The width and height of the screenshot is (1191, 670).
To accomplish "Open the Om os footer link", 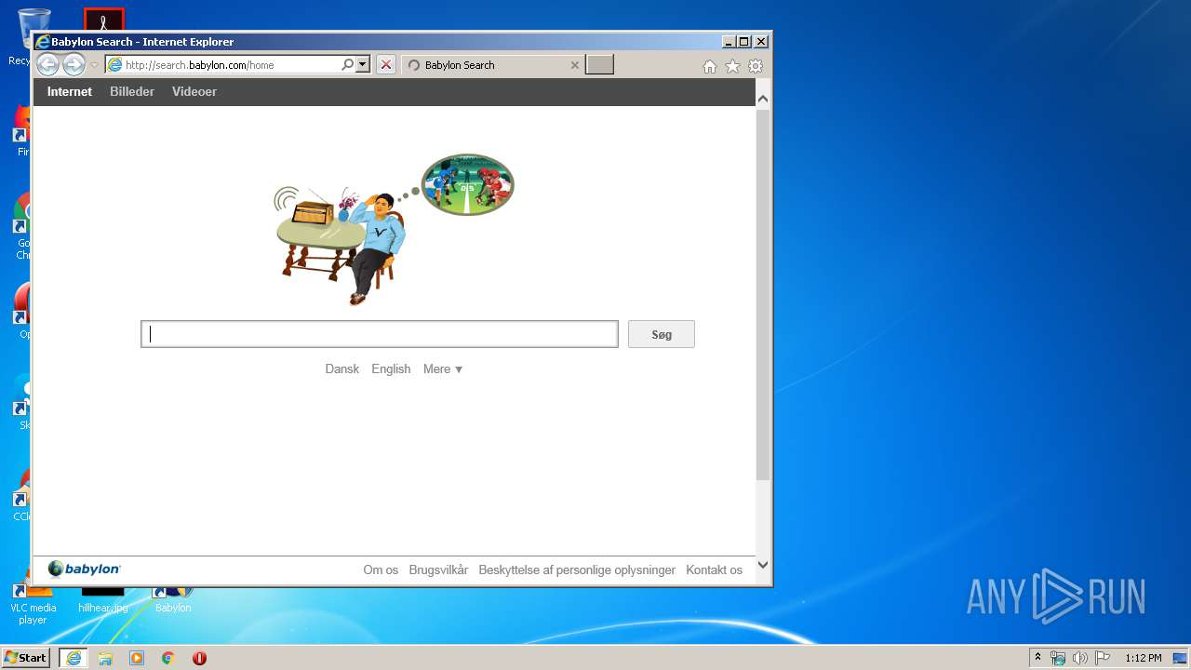I will [381, 569].
